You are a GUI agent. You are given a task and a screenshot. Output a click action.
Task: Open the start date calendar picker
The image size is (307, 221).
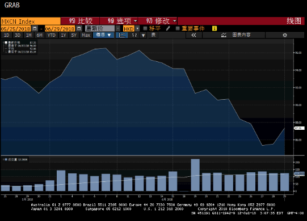(x=35, y=28)
